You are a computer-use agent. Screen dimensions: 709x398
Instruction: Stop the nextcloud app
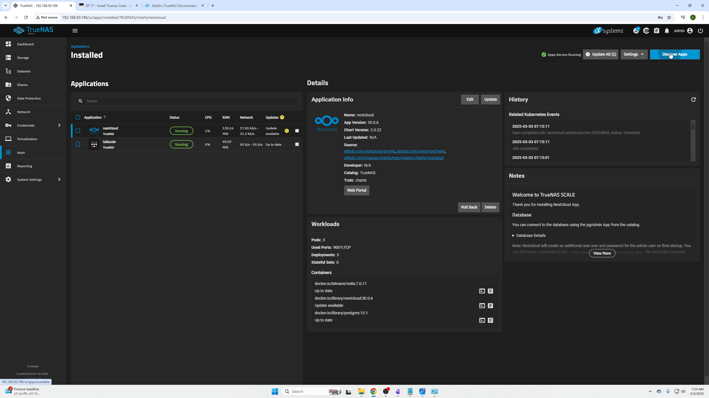(x=297, y=131)
